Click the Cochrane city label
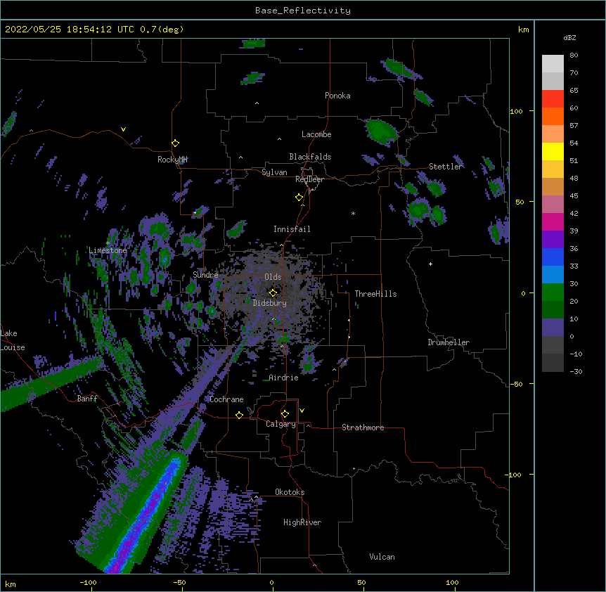606x592 pixels. tap(226, 399)
